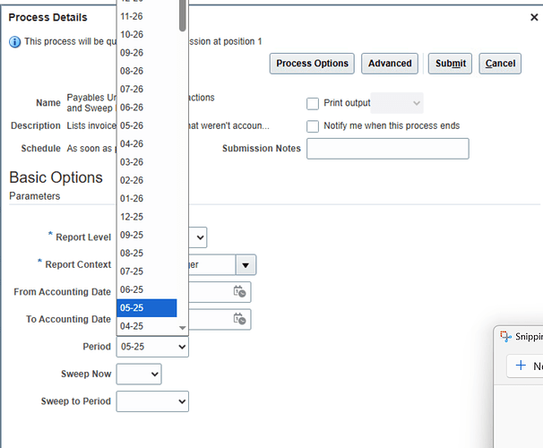
Task: Click the period list scrollbar thumb
Action: 183,15
